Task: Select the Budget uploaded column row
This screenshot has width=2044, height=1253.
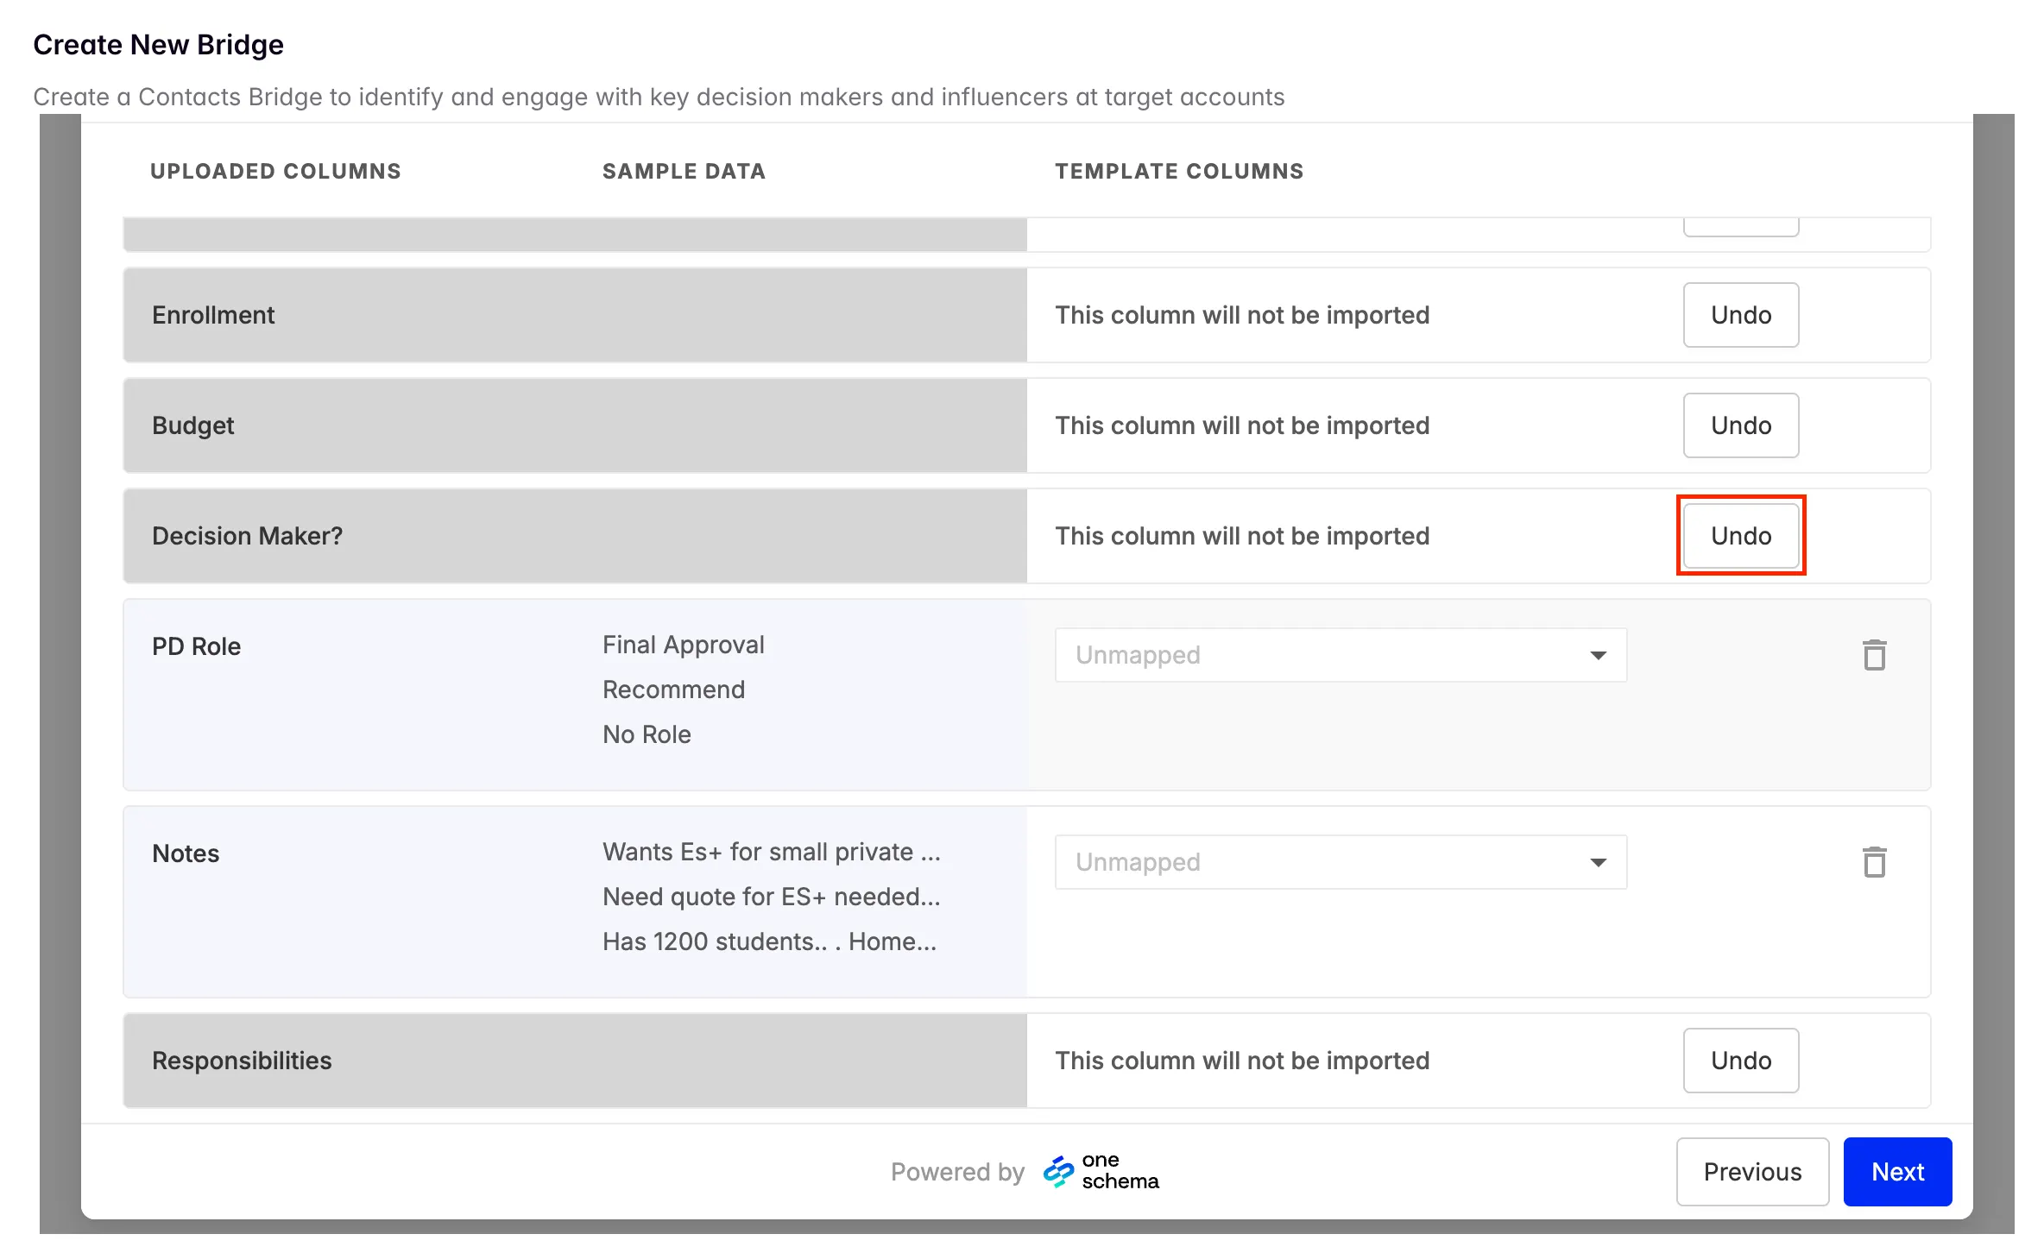Action: (x=193, y=425)
